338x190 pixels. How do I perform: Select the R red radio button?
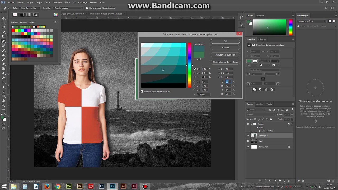[x=195, y=82]
